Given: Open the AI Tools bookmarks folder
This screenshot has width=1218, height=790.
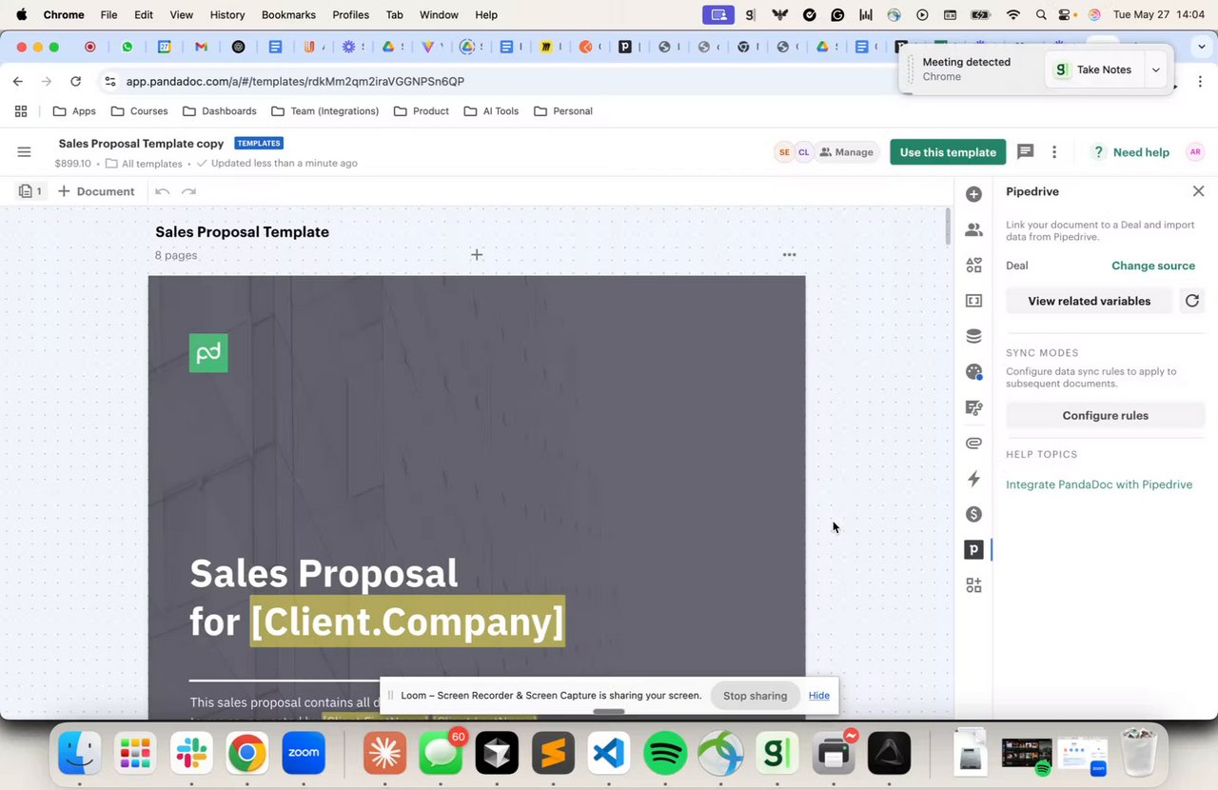Looking at the screenshot, I should (491, 111).
